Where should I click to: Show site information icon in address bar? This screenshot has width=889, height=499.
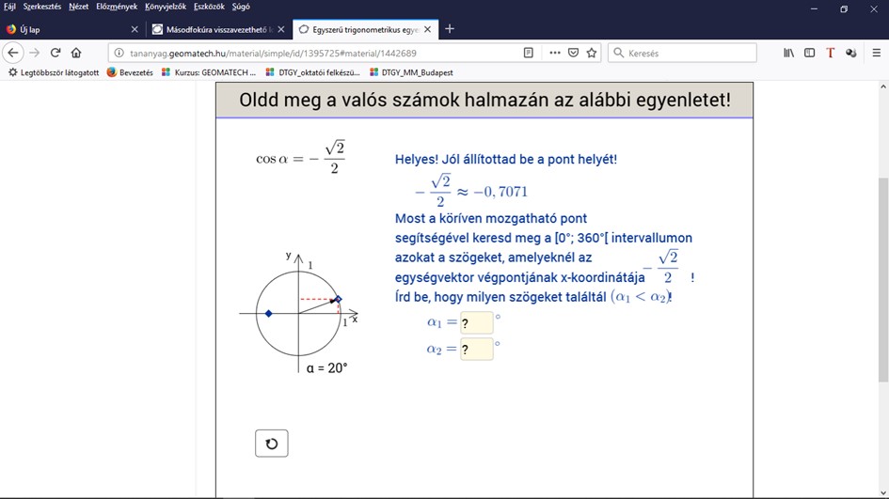[119, 53]
